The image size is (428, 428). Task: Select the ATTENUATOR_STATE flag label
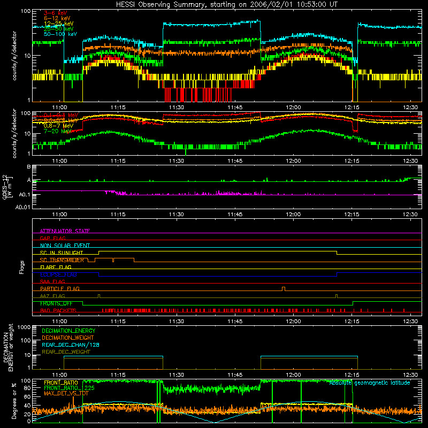pos(65,231)
